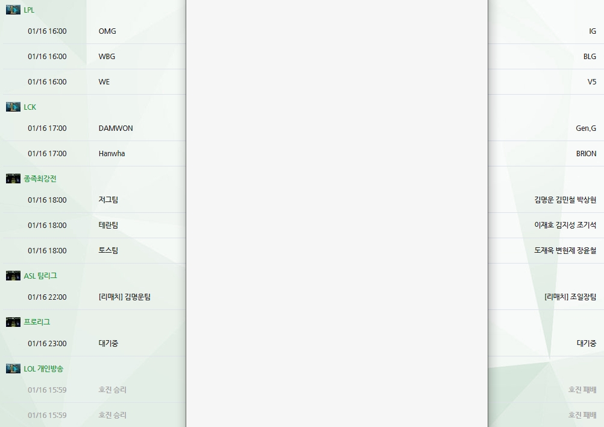Open the 프로리그 category icon
Image resolution: width=604 pixels, height=427 pixels.
pos(13,322)
